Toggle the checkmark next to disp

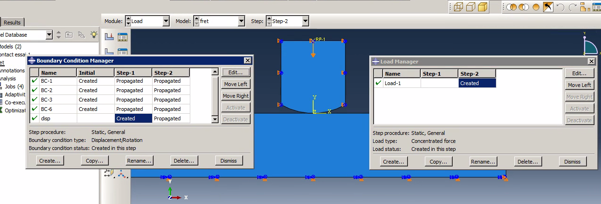tap(34, 118)
